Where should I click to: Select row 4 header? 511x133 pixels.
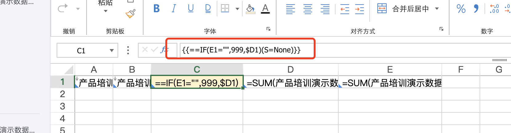[62, 119]
